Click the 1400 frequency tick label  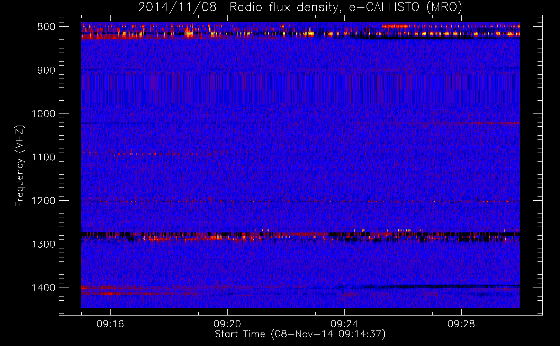coord(43,288)
